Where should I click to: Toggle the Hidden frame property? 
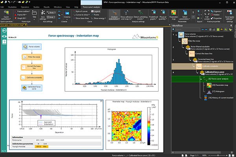coord(215,15)
